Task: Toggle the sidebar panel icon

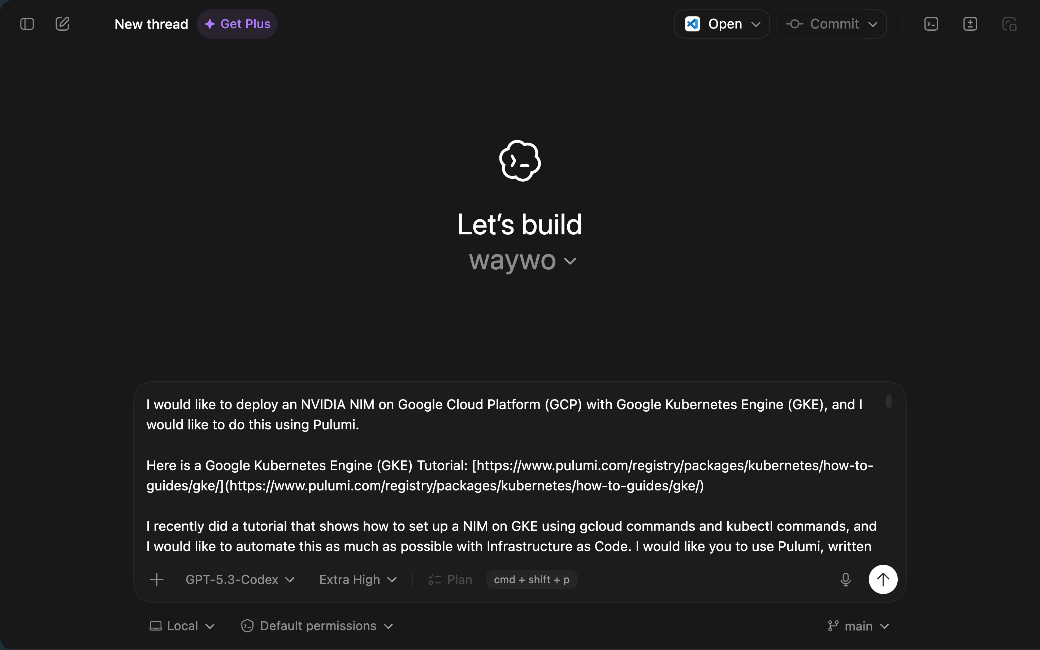Action: pyautogui.click(x=27, y=24)
